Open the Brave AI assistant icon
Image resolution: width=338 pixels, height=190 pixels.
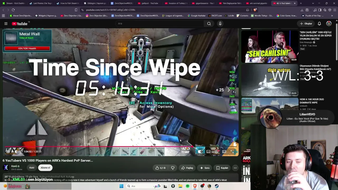325,10
